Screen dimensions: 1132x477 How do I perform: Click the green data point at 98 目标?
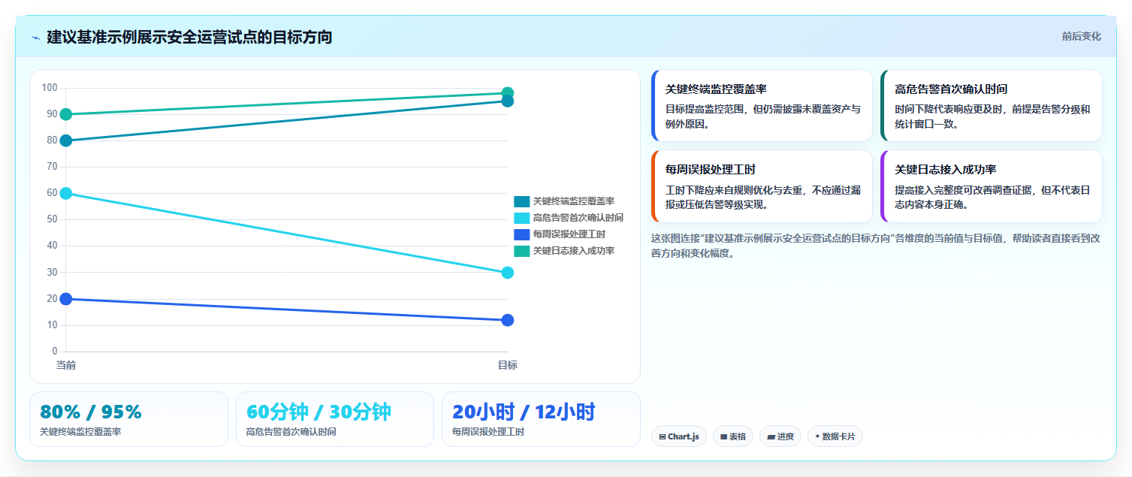tap(508, 93)
